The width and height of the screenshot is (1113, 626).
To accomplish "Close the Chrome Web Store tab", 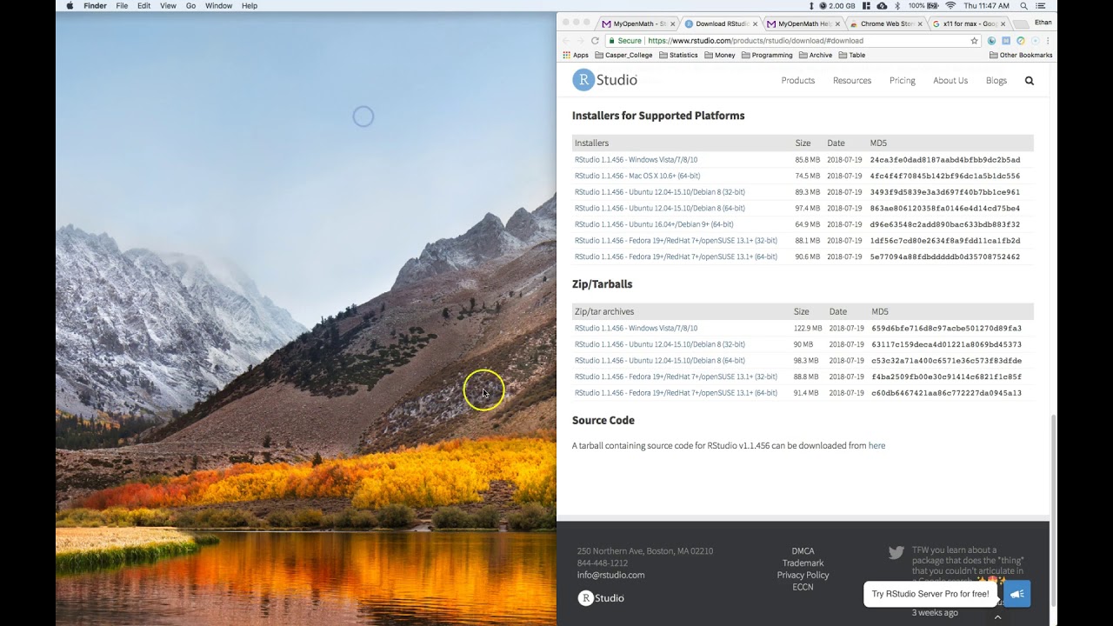I will (x=918, y=23).
